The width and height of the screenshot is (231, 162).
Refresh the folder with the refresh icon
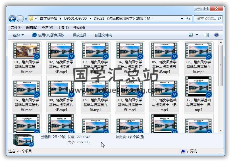point(188,18)
